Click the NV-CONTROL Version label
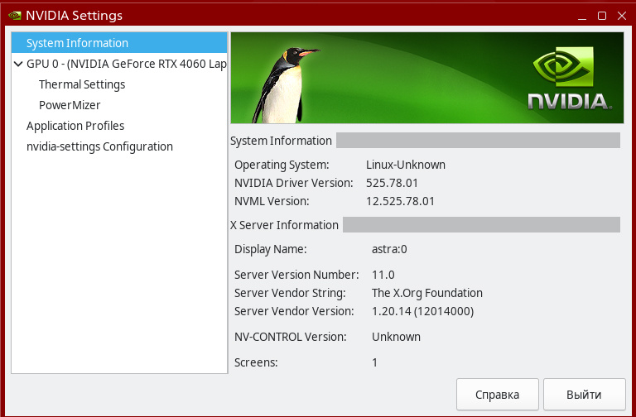The width and height of the screenshot is (636, 417). [291, 337]
